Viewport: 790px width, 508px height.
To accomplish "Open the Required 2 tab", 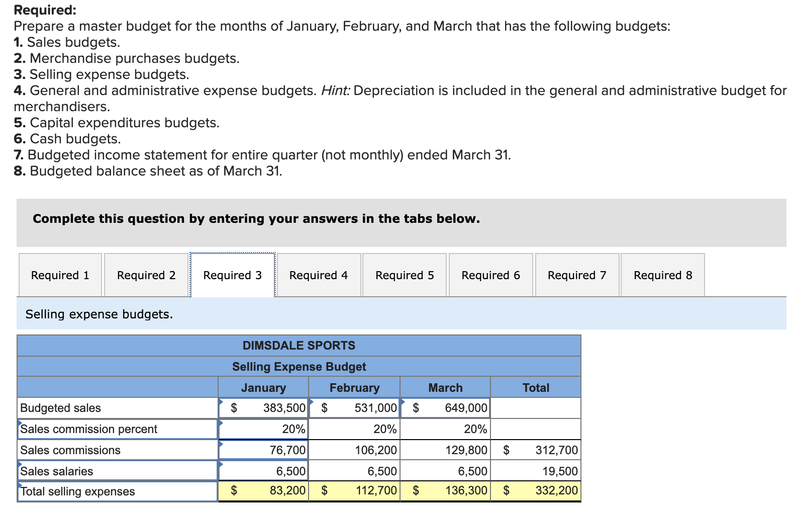I will tap(146, 275).
